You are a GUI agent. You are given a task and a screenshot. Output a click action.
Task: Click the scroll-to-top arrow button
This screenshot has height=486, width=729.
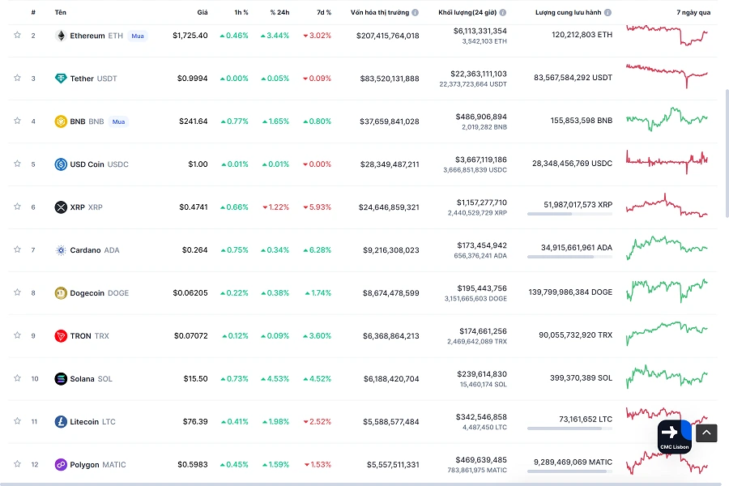click(x=706, y=433)
